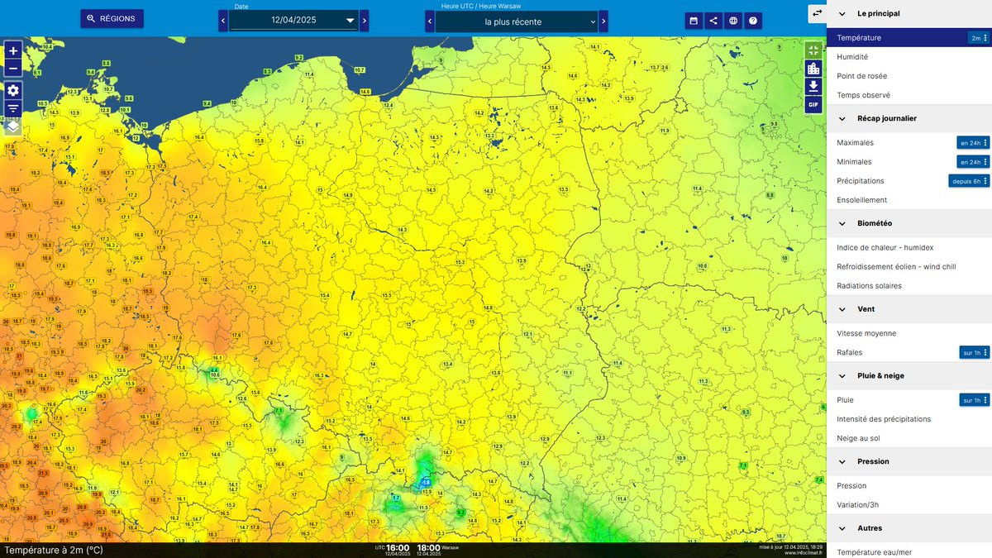The image size is (992, 558).
Task: Create GIF animation of map
Action: pyautogui.click(x=813, y=105)
